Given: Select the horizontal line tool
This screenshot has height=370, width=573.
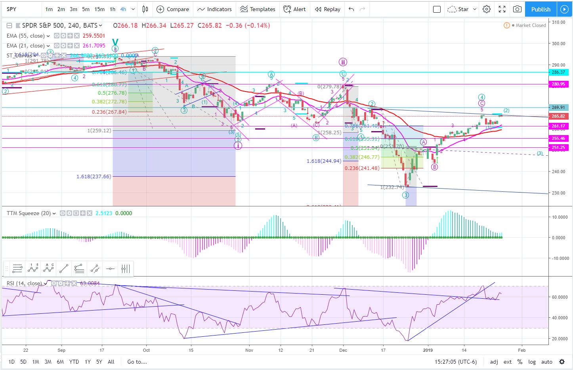Looking at the screenshot, I should [110, 269].
